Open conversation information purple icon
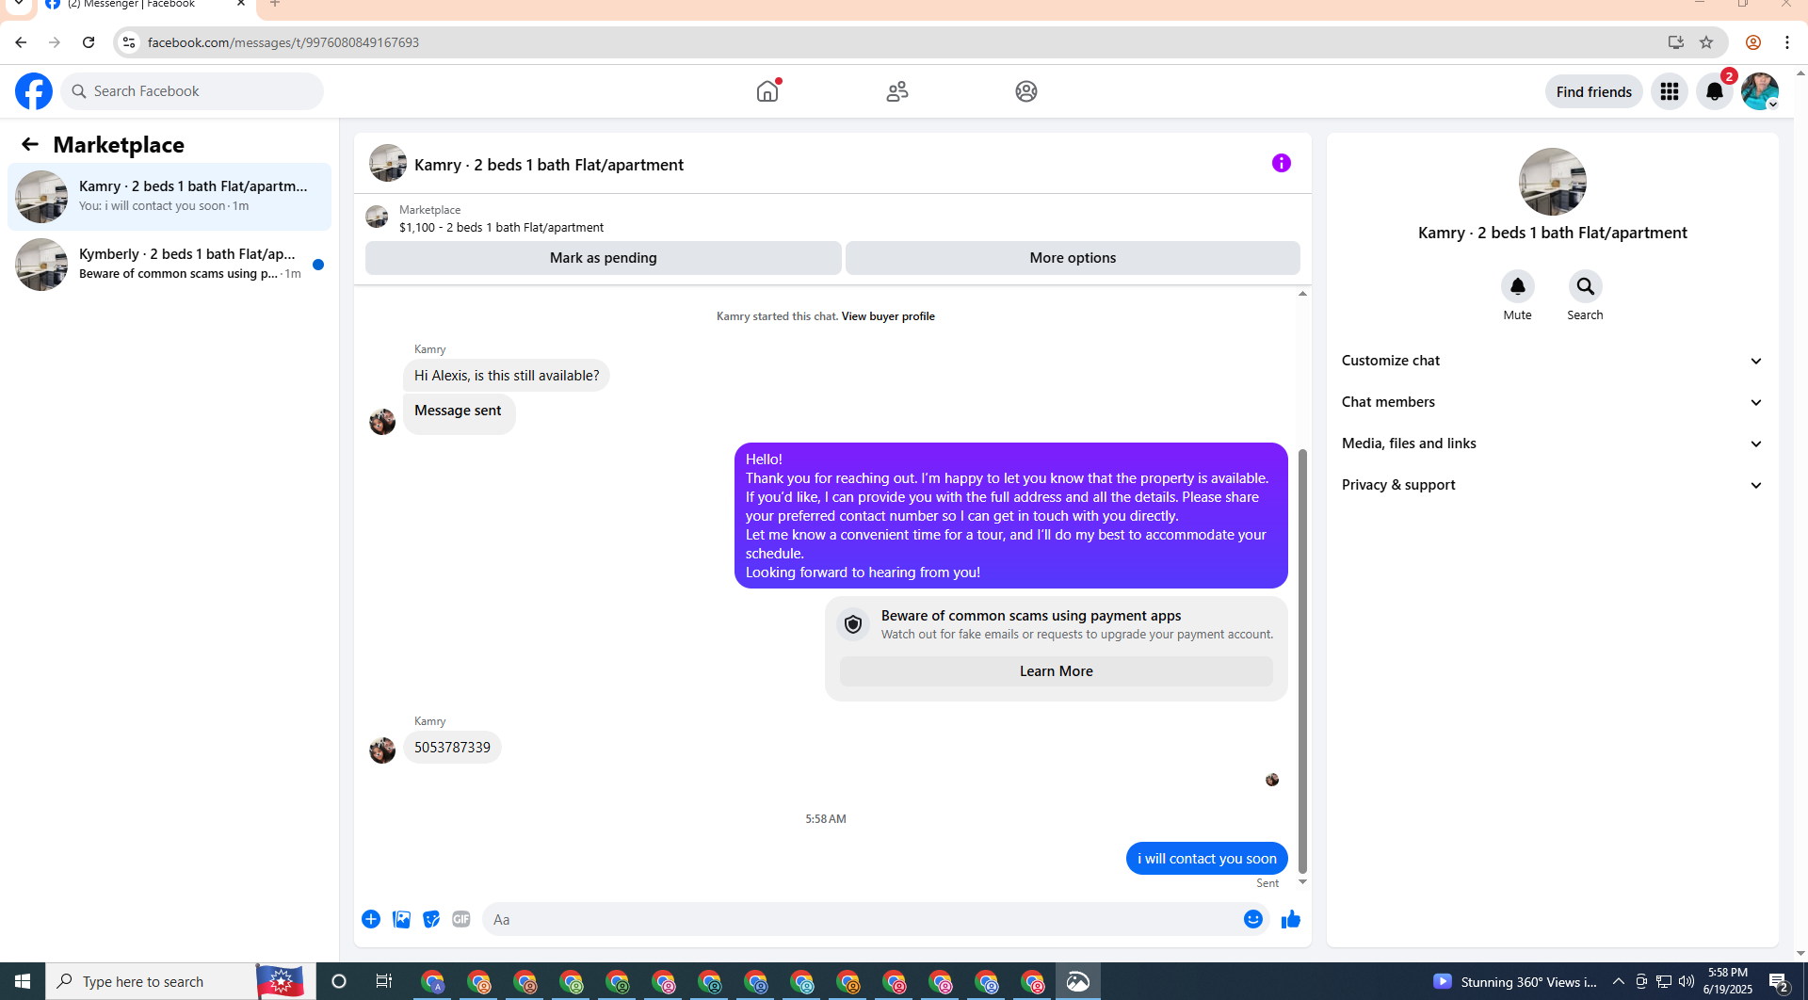Screen dimensions: 1808x1000 1282,163
